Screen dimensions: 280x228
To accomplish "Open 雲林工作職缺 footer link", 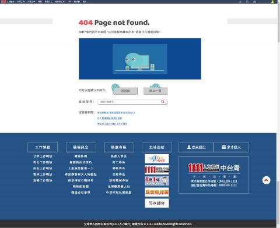I will tap(43, 174).
